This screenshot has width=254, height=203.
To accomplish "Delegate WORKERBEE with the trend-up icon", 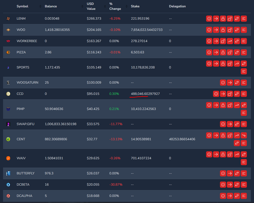I will click(230, 41).
